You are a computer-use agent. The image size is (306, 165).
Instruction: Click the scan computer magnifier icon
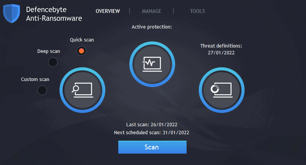[x=82, y=90]
